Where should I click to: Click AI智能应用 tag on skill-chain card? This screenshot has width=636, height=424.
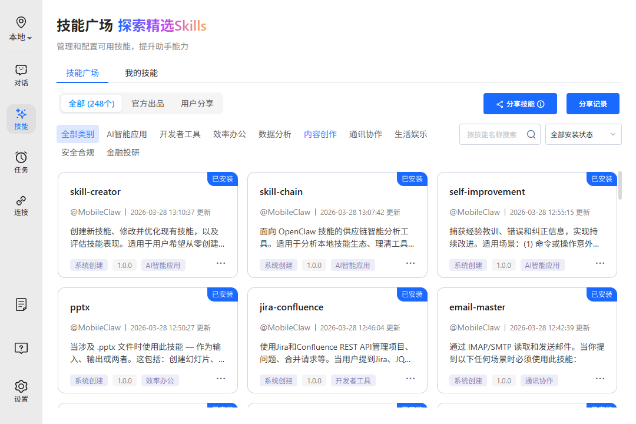click(353, 266)
